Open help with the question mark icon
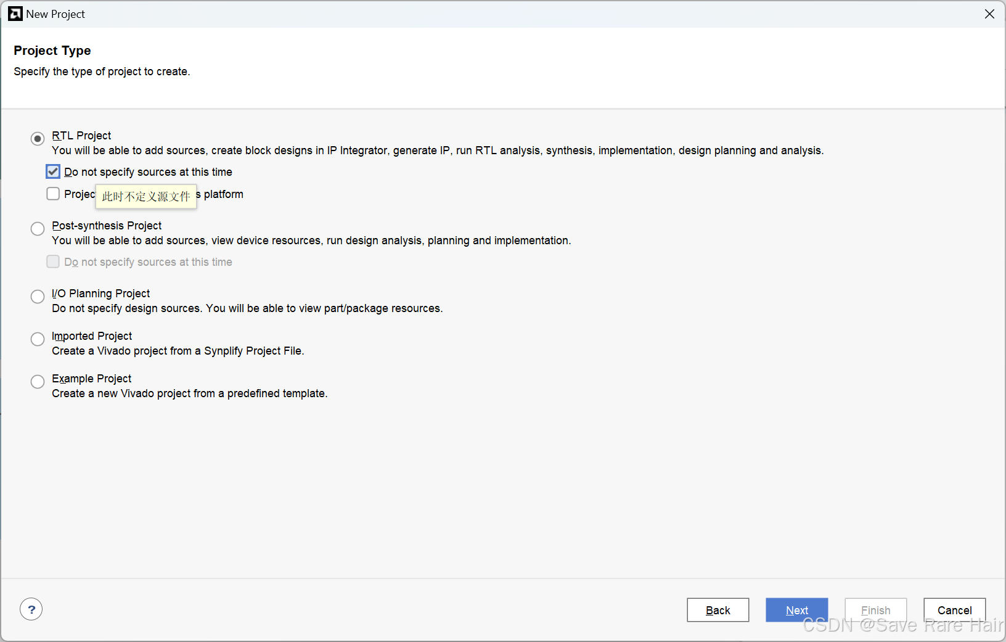This screenshot has height=642, width=1006. 31,609
